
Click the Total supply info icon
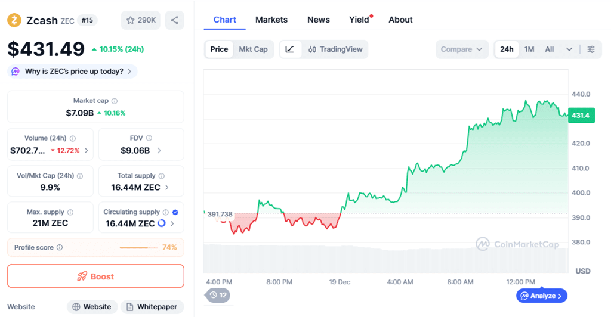[161, 176]
